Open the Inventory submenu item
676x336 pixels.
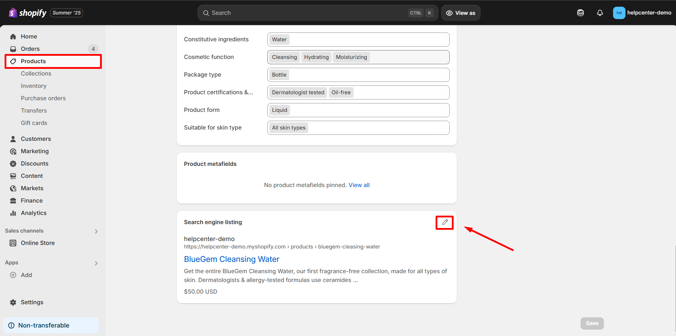(x=34, y=86)
